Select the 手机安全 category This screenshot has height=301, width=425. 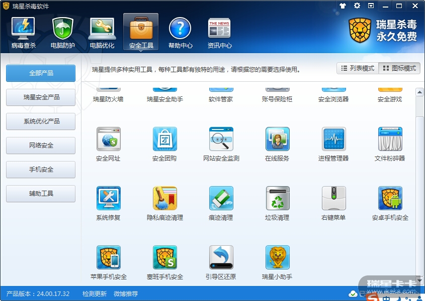coord(41,169)
